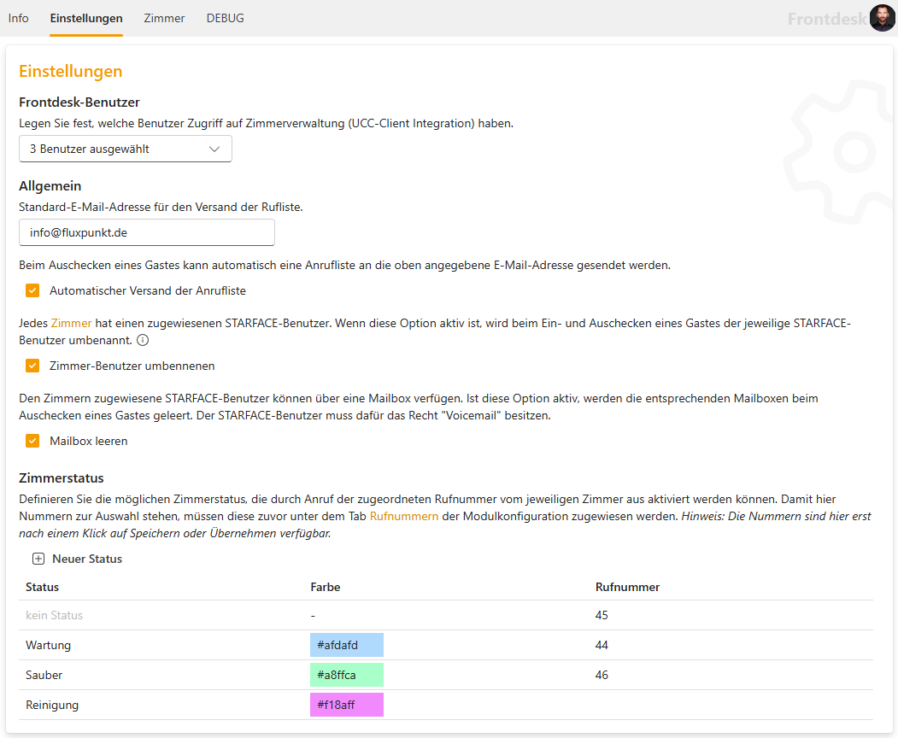Viewport: 898px width, 738px height.
Task: Click the info icon after 'Benutzer umbenannt.'
Action: coord(143,340)
